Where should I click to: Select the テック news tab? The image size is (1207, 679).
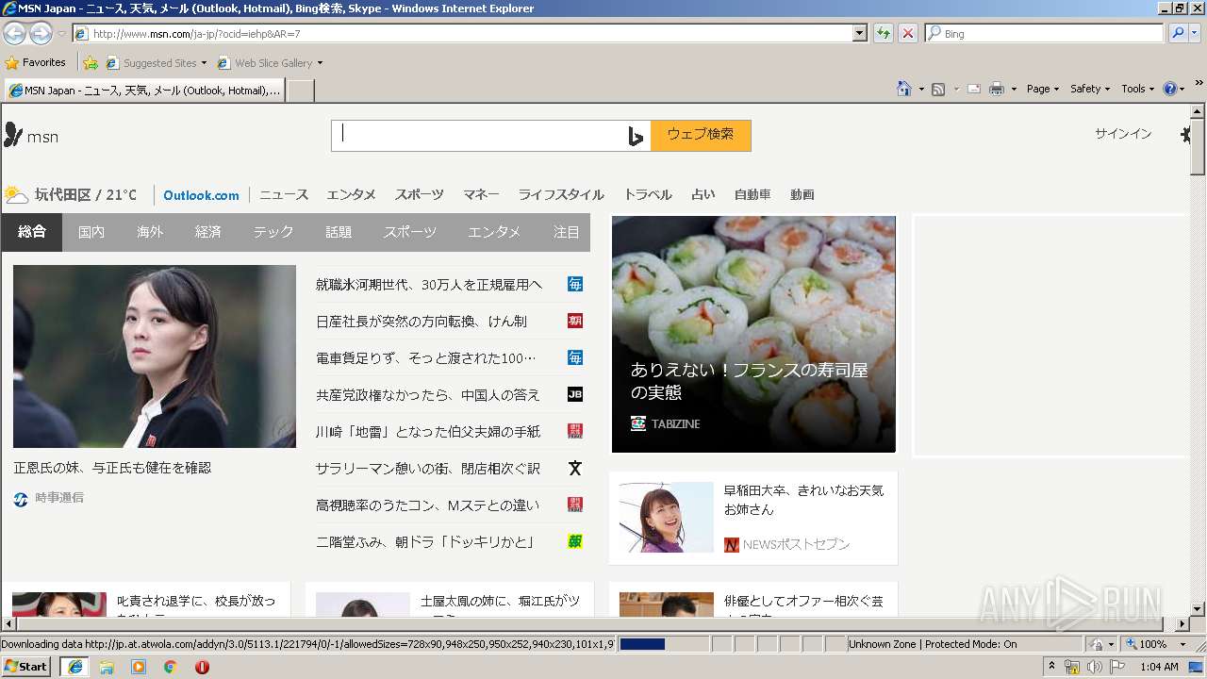tap(273, 232)
